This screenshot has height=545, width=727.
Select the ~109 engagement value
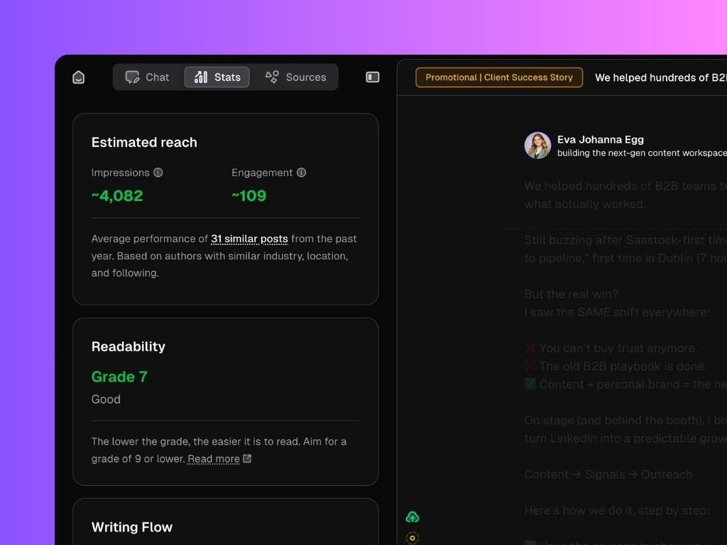[x=249, y=196]
